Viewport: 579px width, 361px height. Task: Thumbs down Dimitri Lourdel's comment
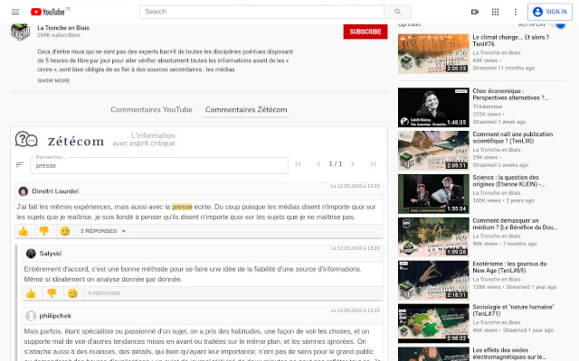(x=44, y=231)
